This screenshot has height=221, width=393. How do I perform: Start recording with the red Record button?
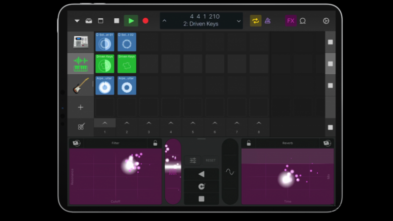[x=146, y=21]
